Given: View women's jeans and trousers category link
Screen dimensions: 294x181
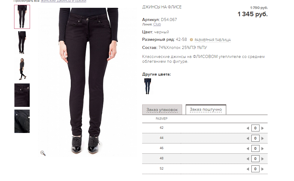Looking at the screenshot, I should tap(63, 1).
